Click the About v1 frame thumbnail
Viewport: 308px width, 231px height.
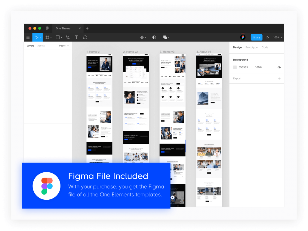tap(209, 131)
